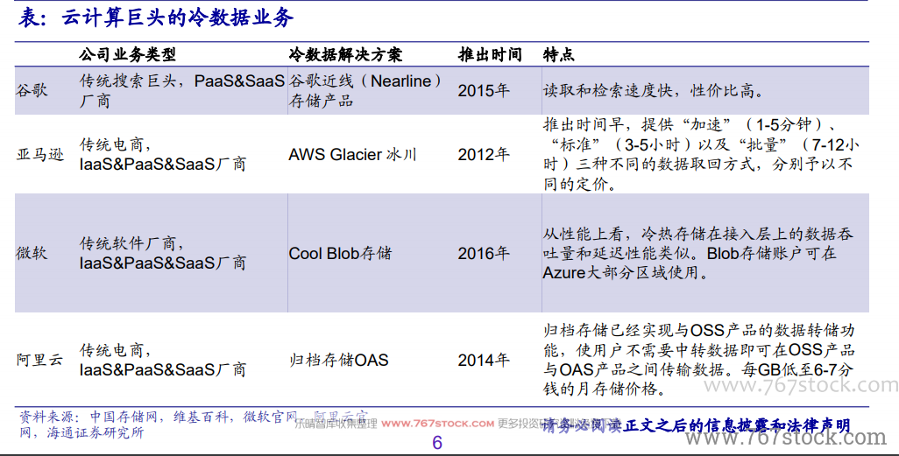This screenshot has width=899, height=456.
Task: Click Aliyun's feature text starting '归档存储已经实现'
Action: [699, 360]
